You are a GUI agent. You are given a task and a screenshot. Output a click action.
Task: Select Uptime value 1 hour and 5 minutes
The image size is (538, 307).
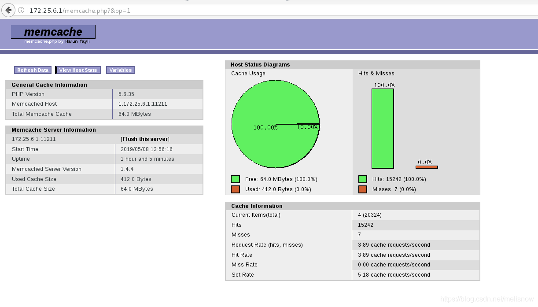coord(147,159)
